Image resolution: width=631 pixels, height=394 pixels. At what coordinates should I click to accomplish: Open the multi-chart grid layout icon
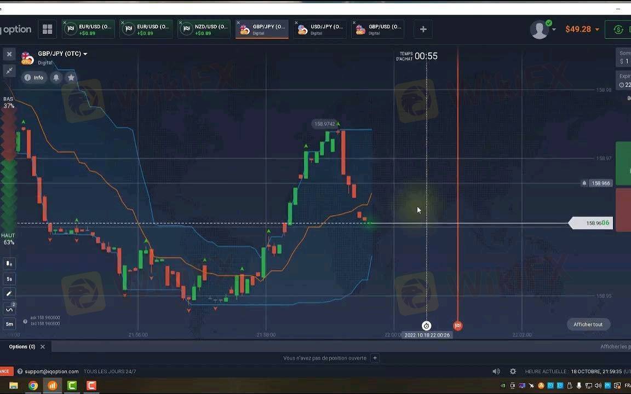pos(47,30)
